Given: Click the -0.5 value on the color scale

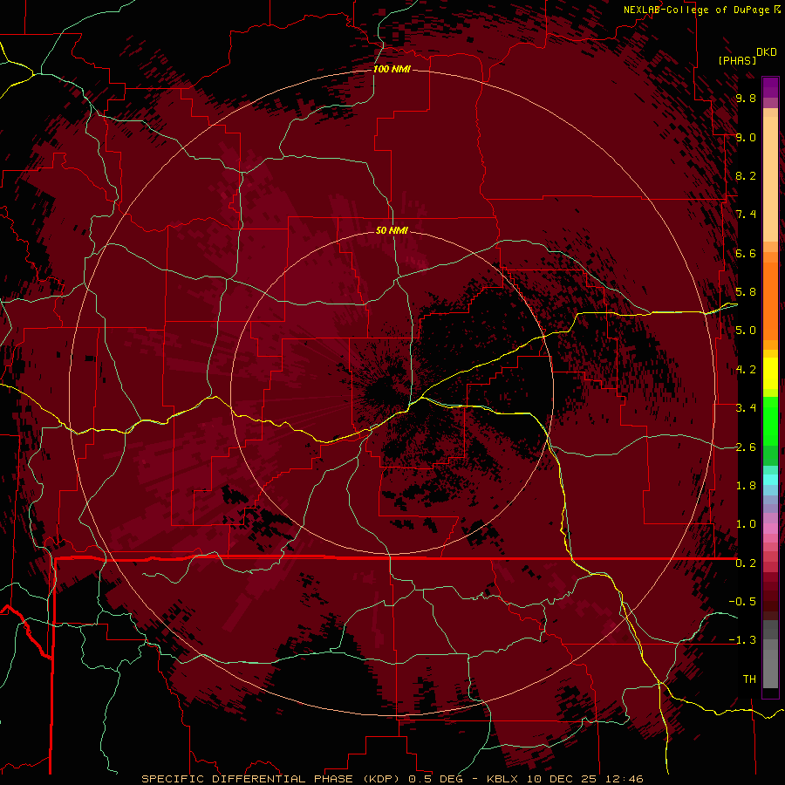Looking at the screenshot, I should (742, 602).
